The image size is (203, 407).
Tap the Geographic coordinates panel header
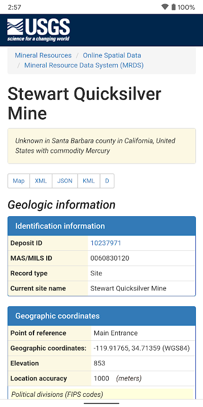(102, 316)
